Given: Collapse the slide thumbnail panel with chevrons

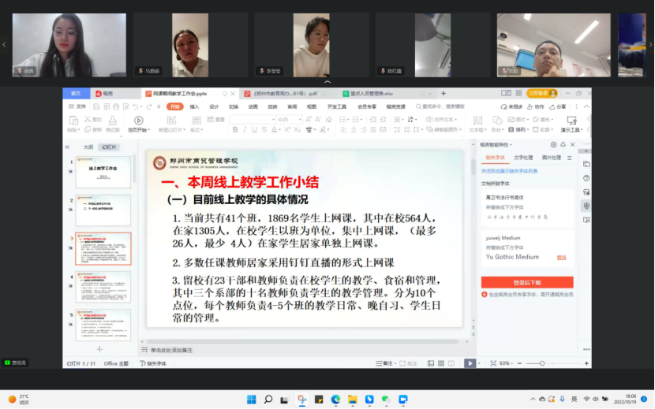Looking at the screenshot, I should point(67,147).
